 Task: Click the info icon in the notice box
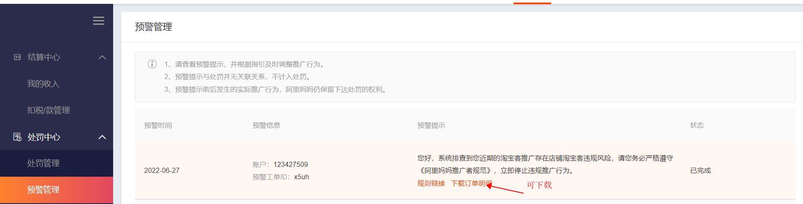tap(152, 64)
